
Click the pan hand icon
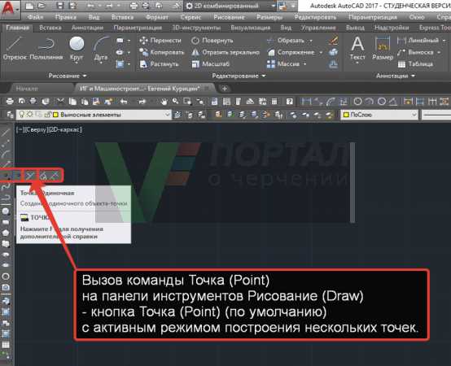coord(164,102)
